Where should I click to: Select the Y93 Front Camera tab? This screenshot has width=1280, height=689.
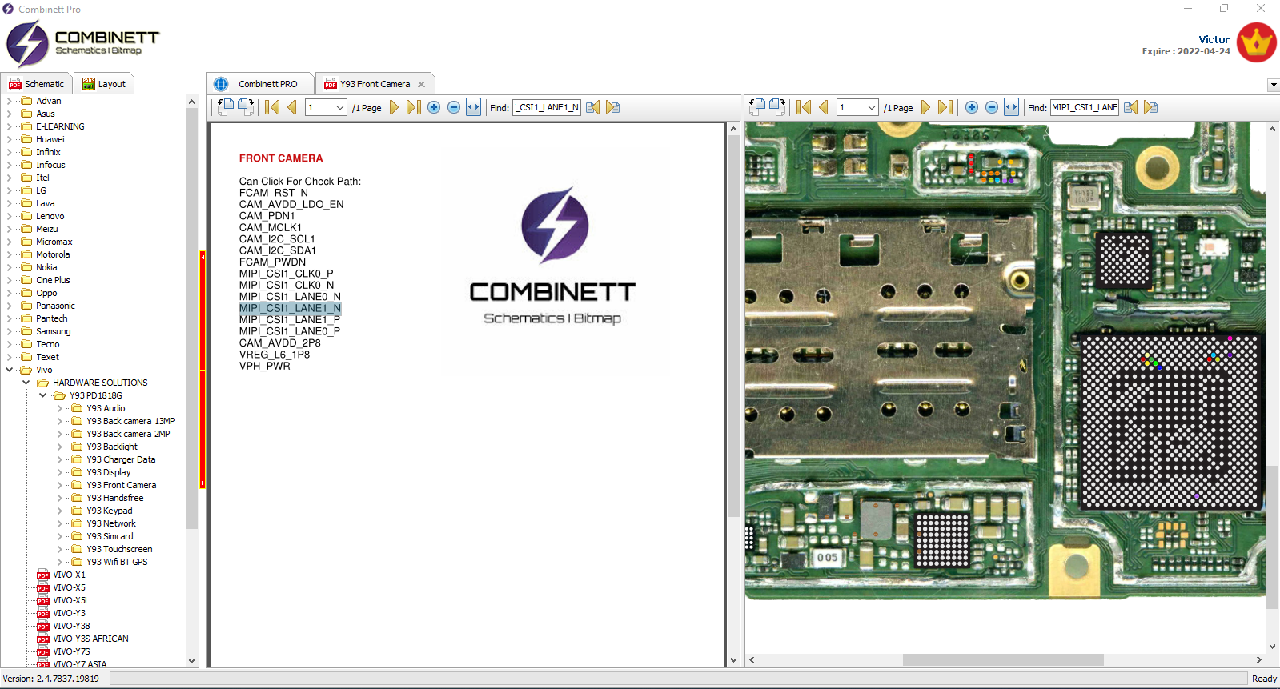coord(375,84)
